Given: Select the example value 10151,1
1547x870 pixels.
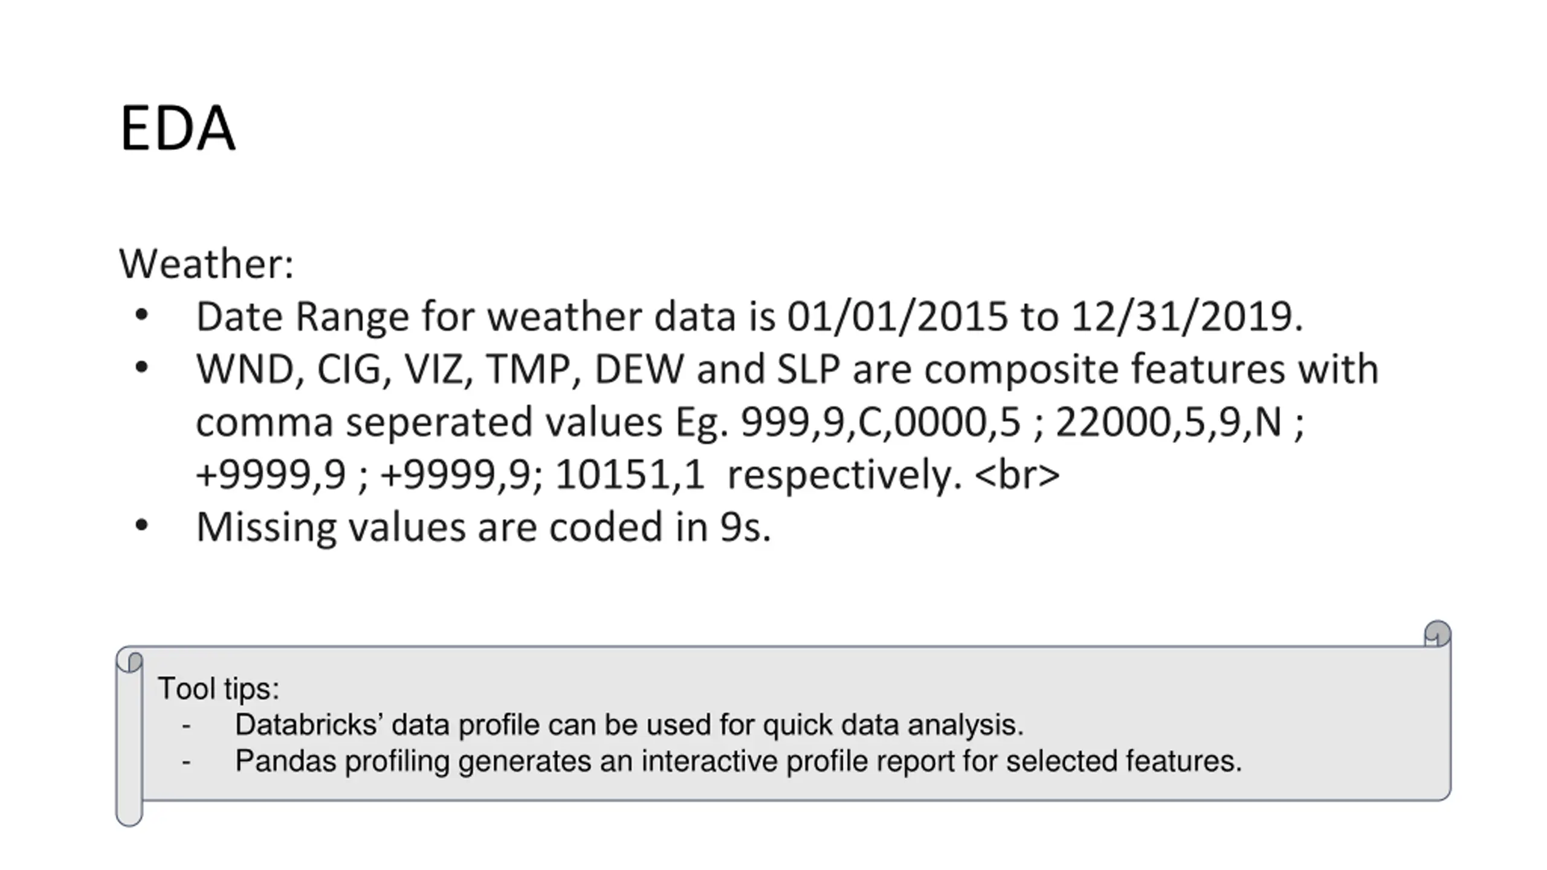Looking at the screenshot, I should (x=629, y=474).
